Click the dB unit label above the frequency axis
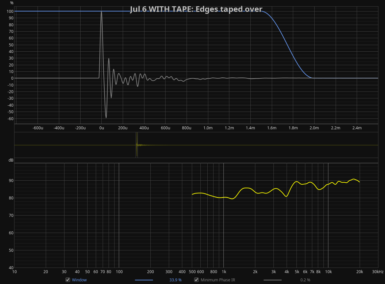Image resolution: width=385 pixels, height=284 pixels. point(11,160)
